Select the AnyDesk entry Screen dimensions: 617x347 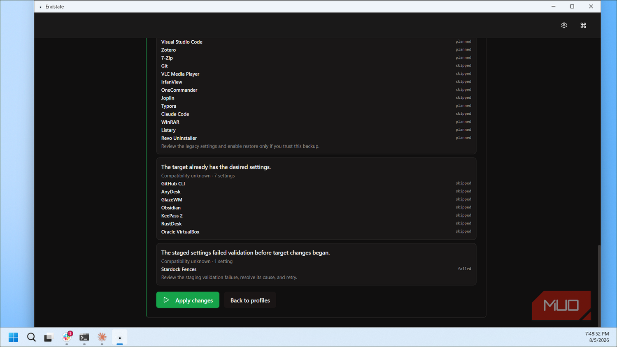(316, 192)
